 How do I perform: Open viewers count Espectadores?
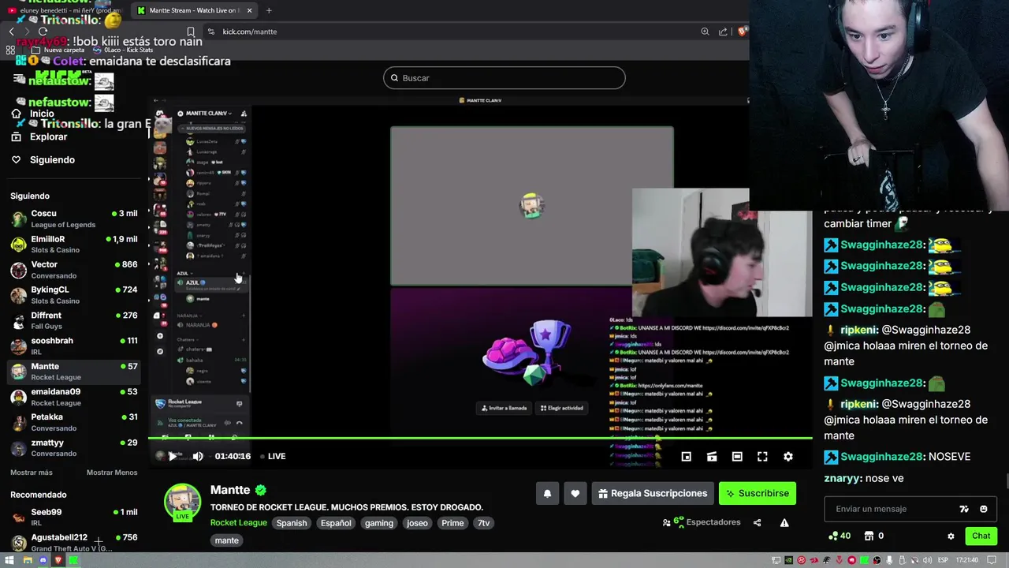[x=702, y=522]
